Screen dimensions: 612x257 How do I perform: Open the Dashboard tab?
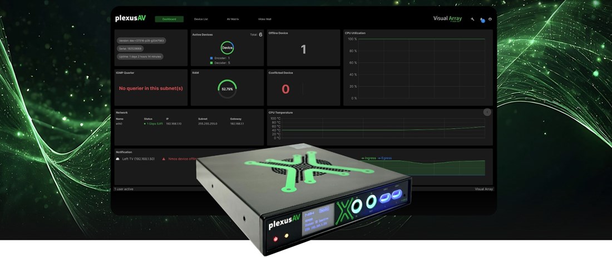click(169, 19)
